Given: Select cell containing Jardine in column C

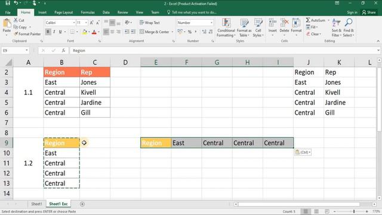Looking at the screenshot, I should [95, 102].
